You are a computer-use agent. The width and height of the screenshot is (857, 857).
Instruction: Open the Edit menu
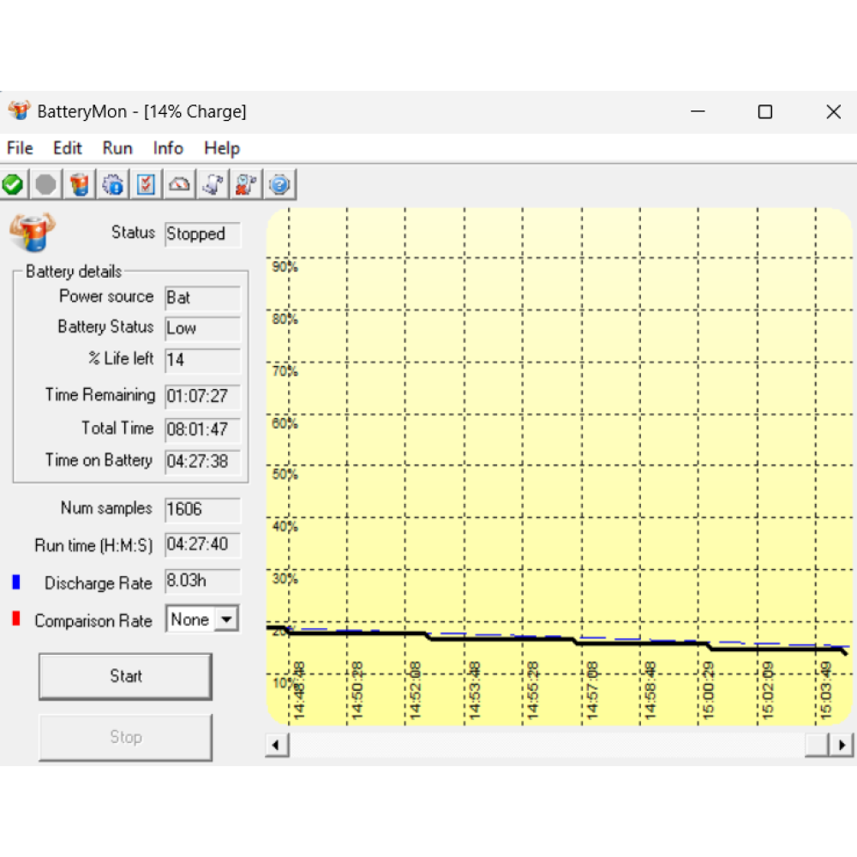point(68,148)
